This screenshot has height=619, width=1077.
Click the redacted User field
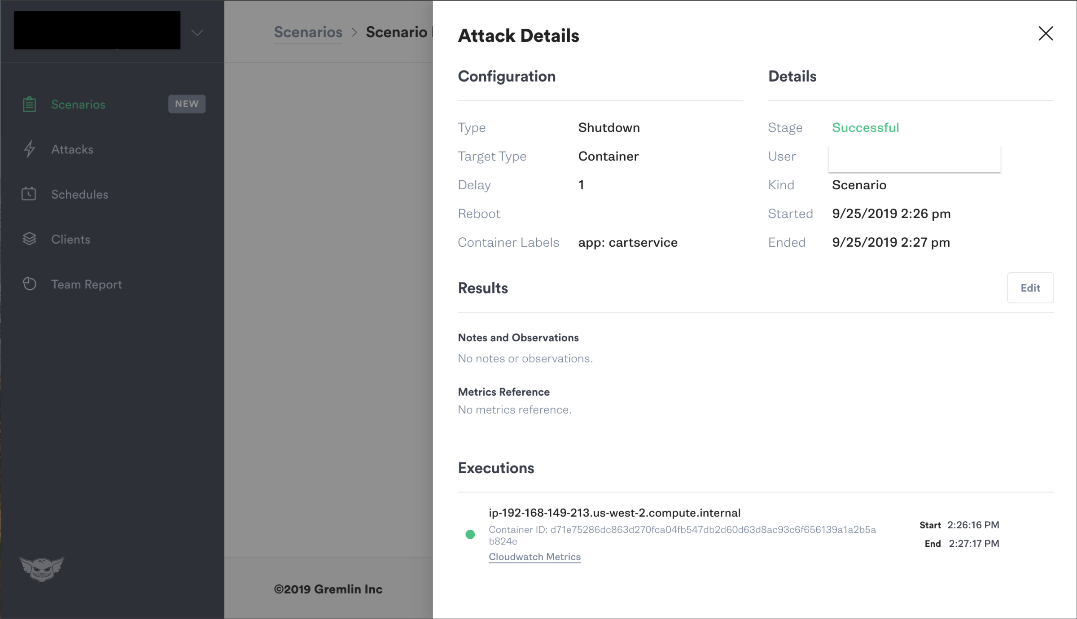click(x=914, y=159)
